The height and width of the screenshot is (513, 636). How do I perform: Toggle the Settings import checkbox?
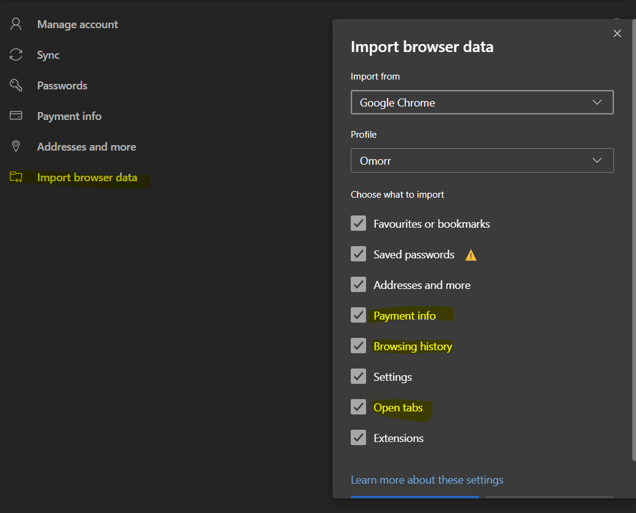(x=359, y=376)
